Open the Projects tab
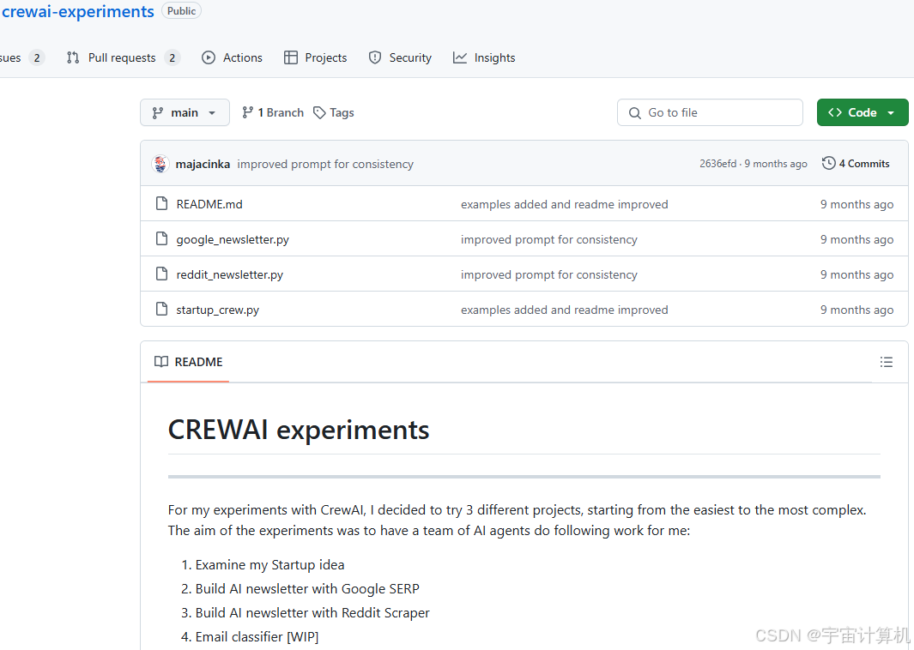Screen dimensions: 914x650 (315, 57)
